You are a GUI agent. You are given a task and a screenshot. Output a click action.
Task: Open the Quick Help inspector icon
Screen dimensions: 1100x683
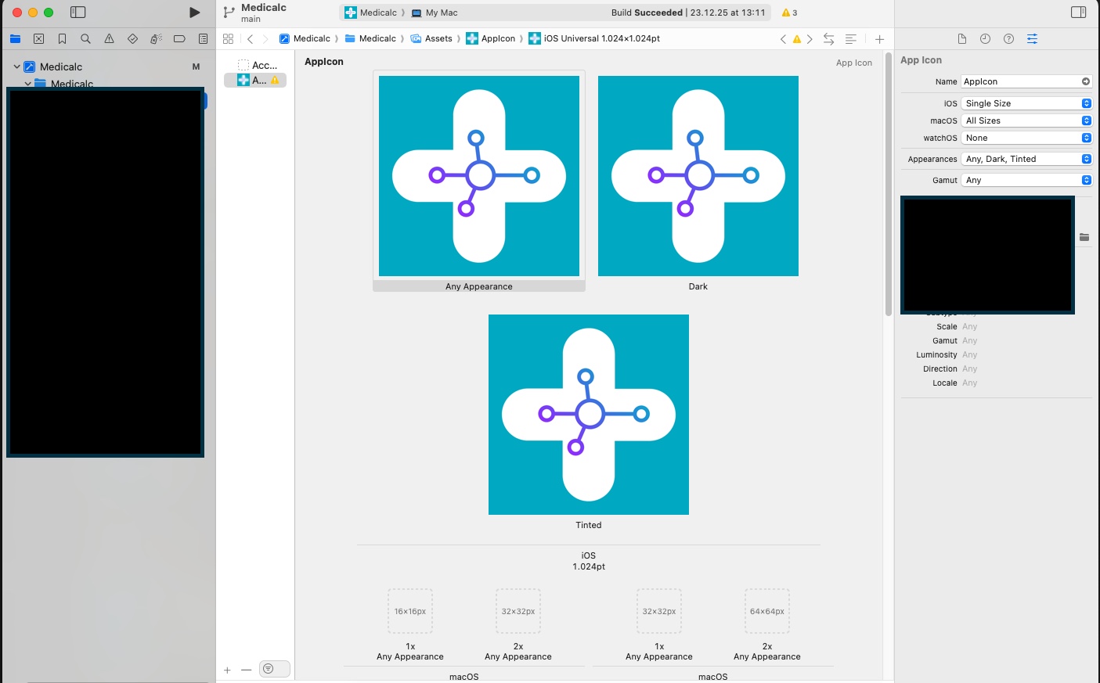point(1008,38)
